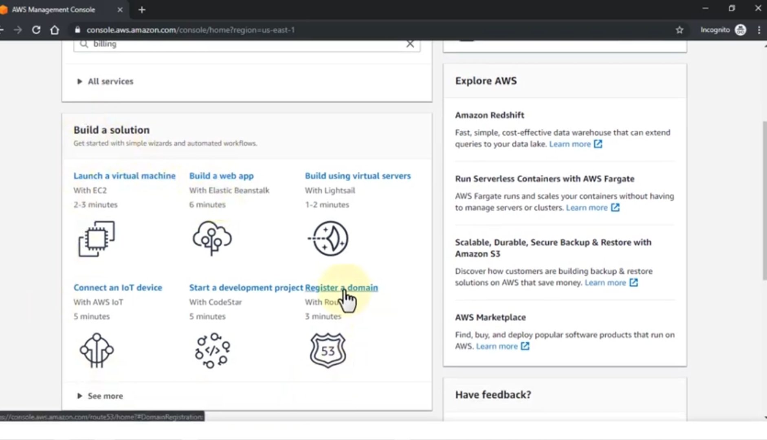Image resolution: width=767 pixels, height=440 pixels.
Task: Click the 'With Elastic Beanstalk' text
Action: point(229,190)
